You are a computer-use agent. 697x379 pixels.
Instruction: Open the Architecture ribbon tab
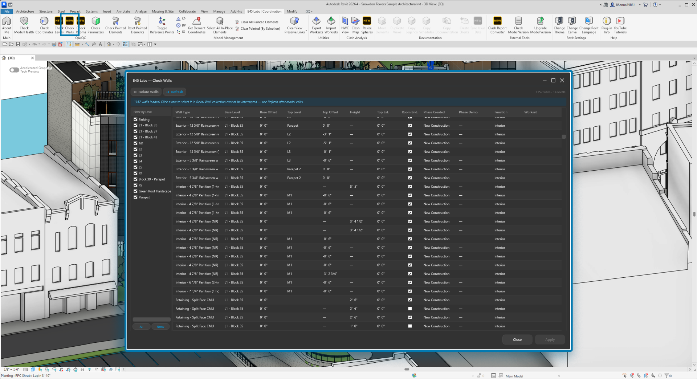[x=25, y=11]
